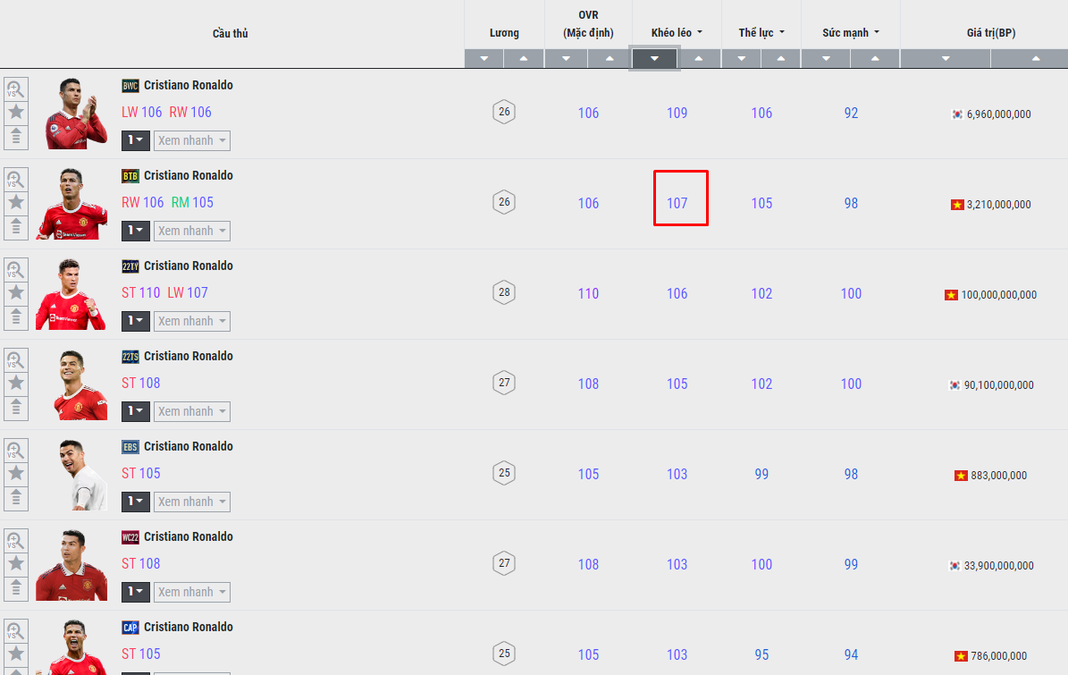
Task: Open the level 1 dropdown for 22TY Ronaldo
Action: click(136, 321)
